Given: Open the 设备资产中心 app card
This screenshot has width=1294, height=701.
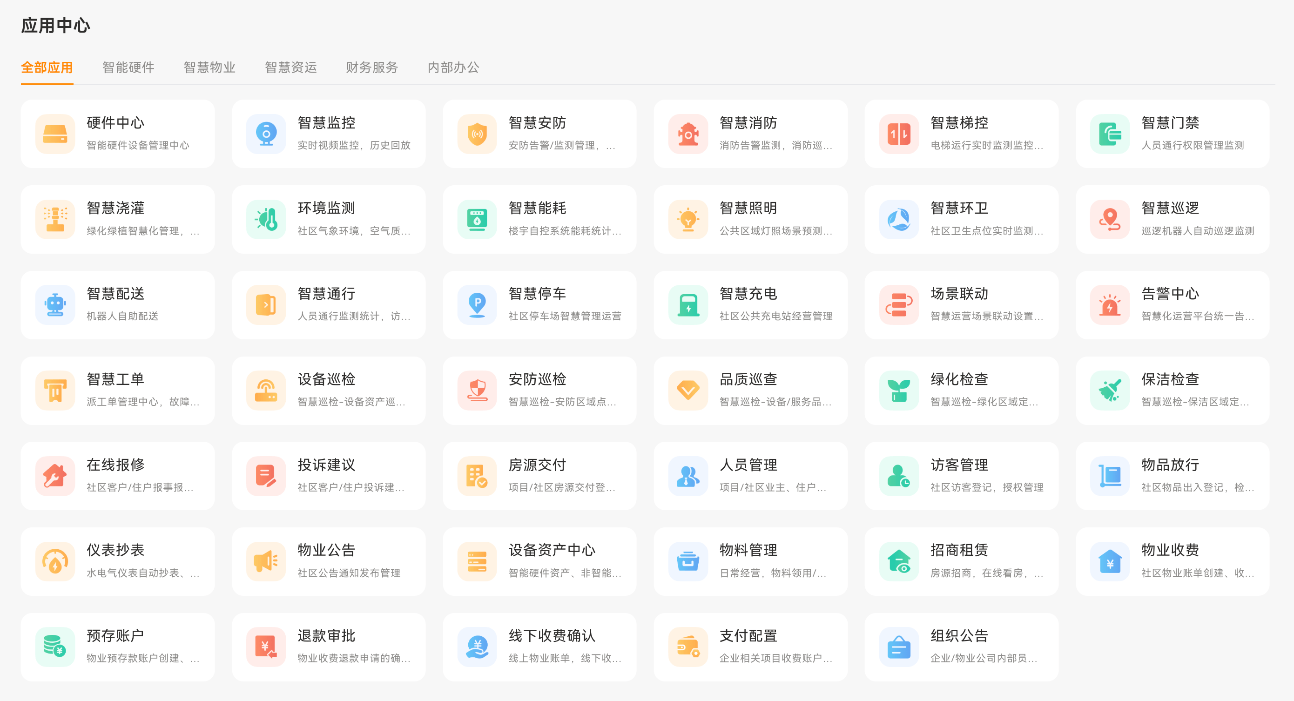Looking at the screenshot, I should click(x=539, y=561).
